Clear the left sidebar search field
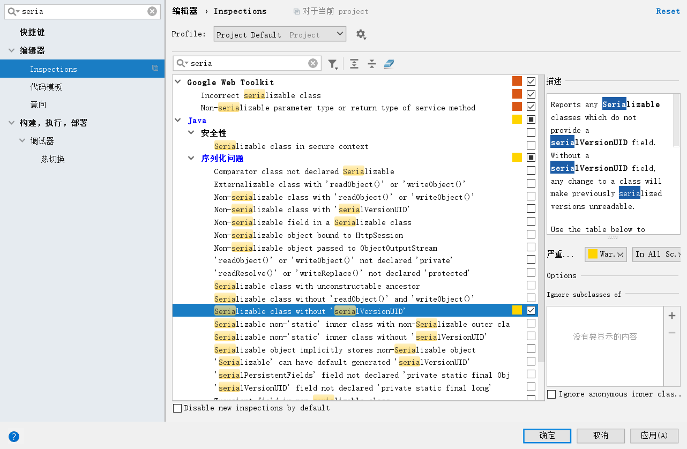This screenshot has height=449, width=687. click(152, 11)
